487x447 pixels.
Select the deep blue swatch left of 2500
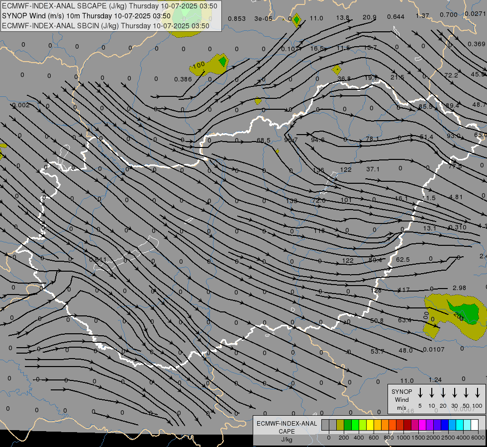(445, 425)
